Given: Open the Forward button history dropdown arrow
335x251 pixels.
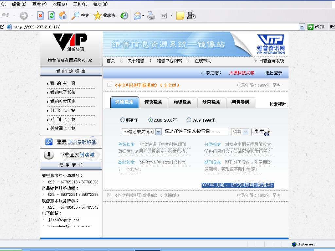Looking at the screenshot, I should [32, 15].
